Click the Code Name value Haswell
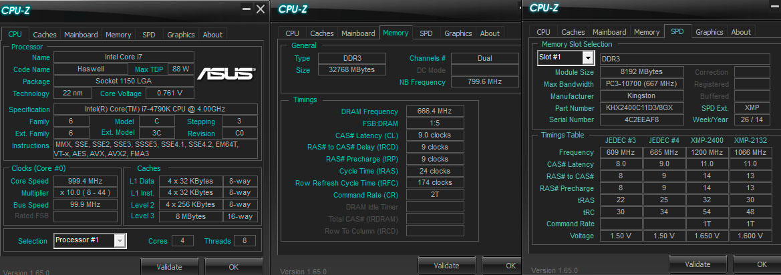The image size is (781, 275). (x=91, y=69)
